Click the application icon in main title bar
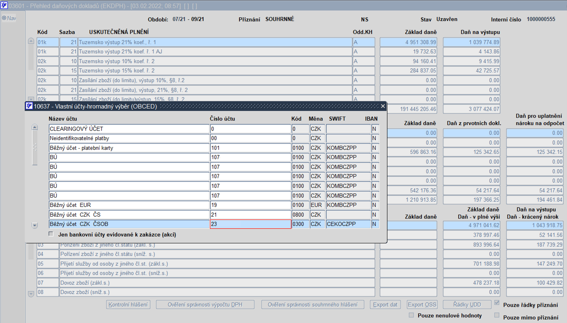 [x=5, y=6]
